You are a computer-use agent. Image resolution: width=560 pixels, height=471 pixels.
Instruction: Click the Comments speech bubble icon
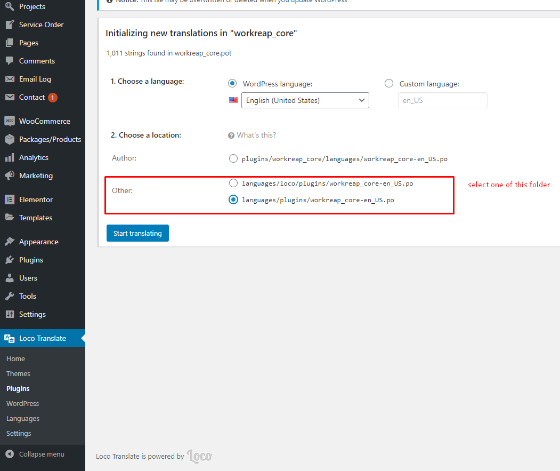(10, 61)
